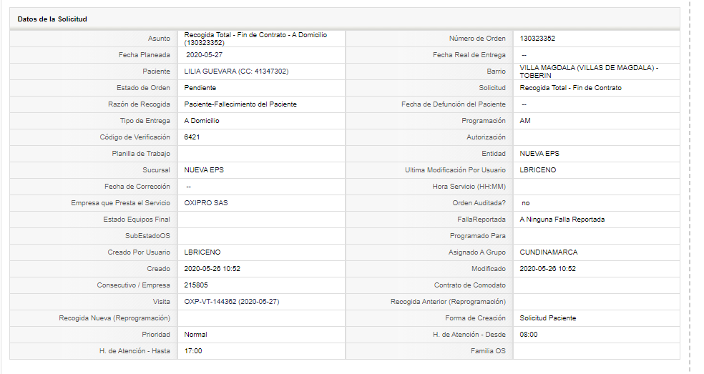704x374 pixels.
Task: Click order number 130323352
Action: [537, 39]
